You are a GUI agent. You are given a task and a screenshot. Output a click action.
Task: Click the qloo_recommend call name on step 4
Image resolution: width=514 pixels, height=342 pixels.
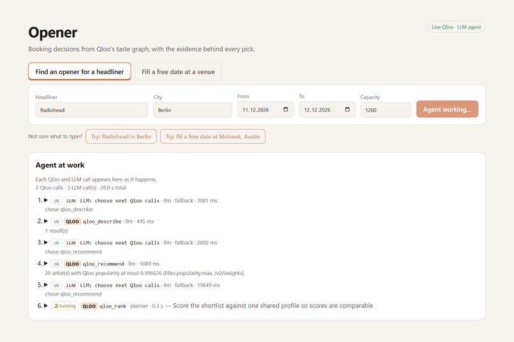[x=103, y=264]
